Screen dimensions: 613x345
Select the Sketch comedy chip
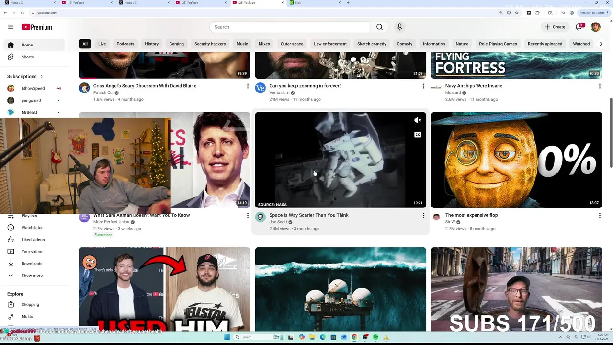[x=372, y=44]
